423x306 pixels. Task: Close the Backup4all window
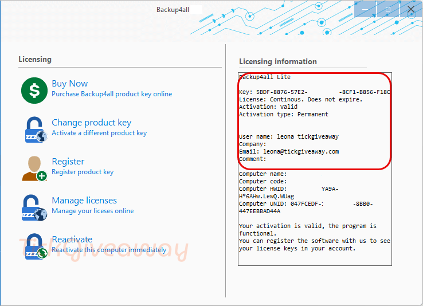[411, 9]
